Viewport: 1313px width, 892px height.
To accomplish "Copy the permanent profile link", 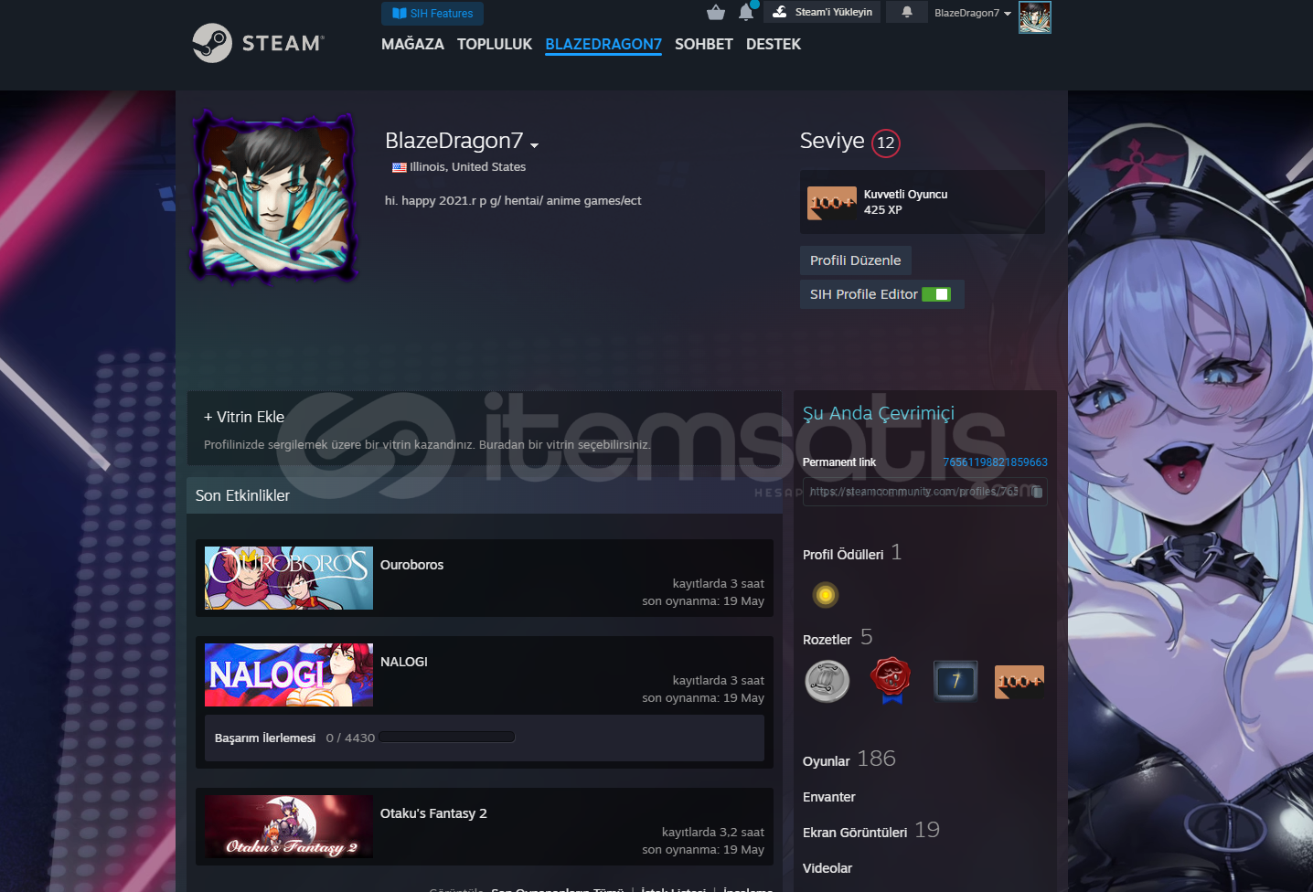I will click(x=1037, y=492).
